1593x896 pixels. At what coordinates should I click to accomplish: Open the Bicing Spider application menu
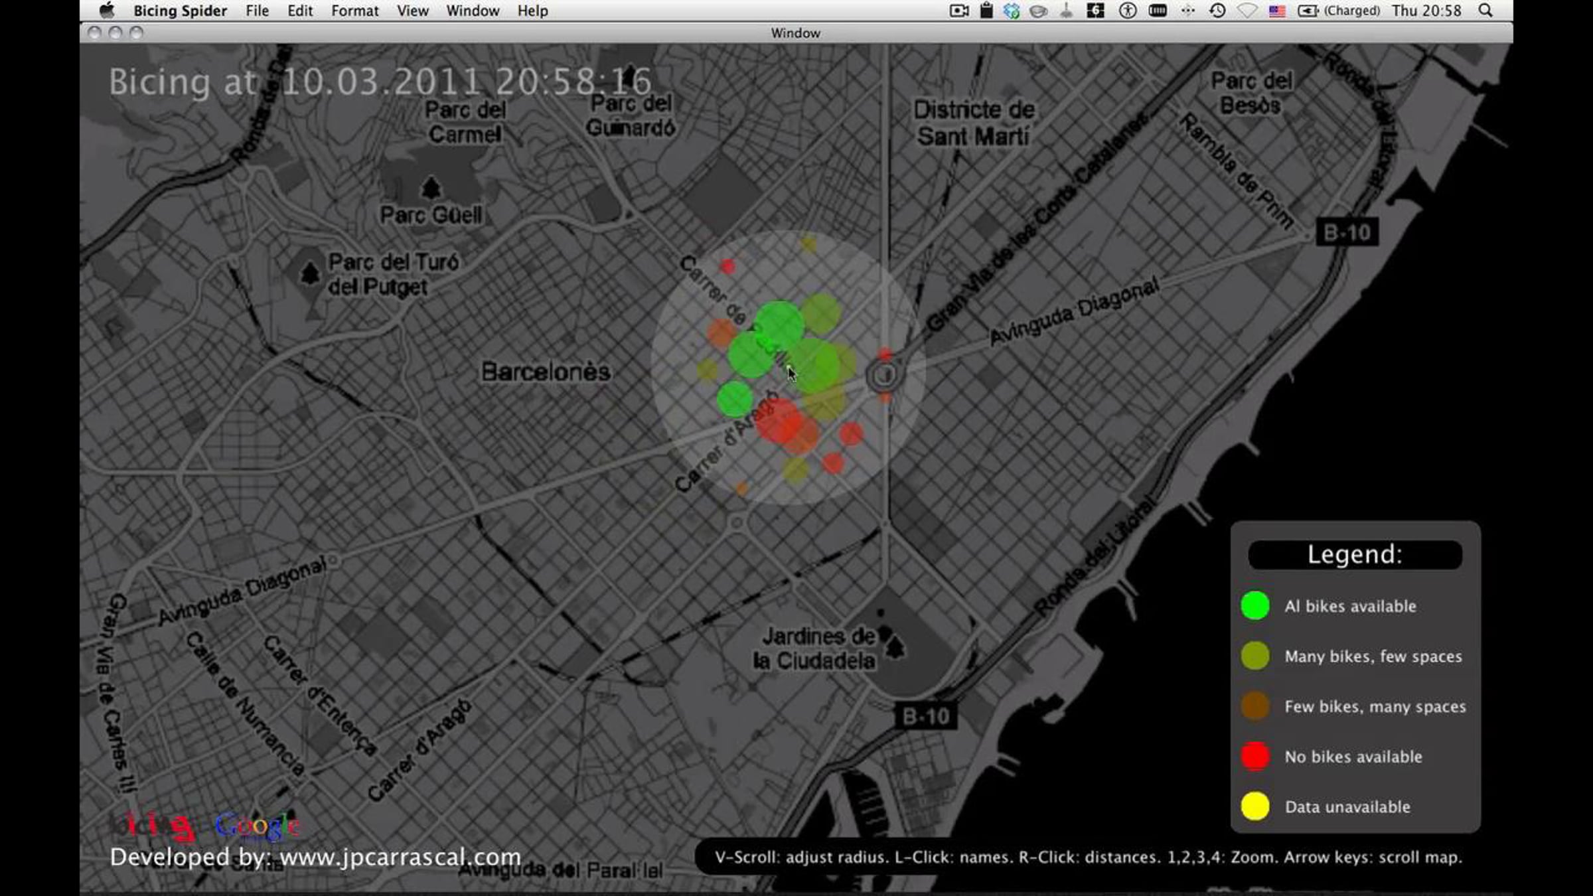[x=180, y=11]
